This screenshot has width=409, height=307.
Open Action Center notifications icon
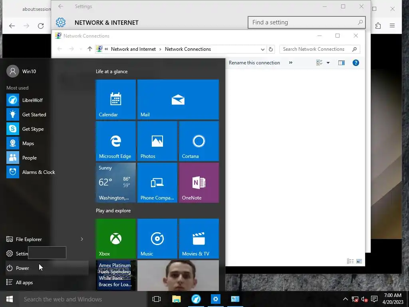[374, 299]
